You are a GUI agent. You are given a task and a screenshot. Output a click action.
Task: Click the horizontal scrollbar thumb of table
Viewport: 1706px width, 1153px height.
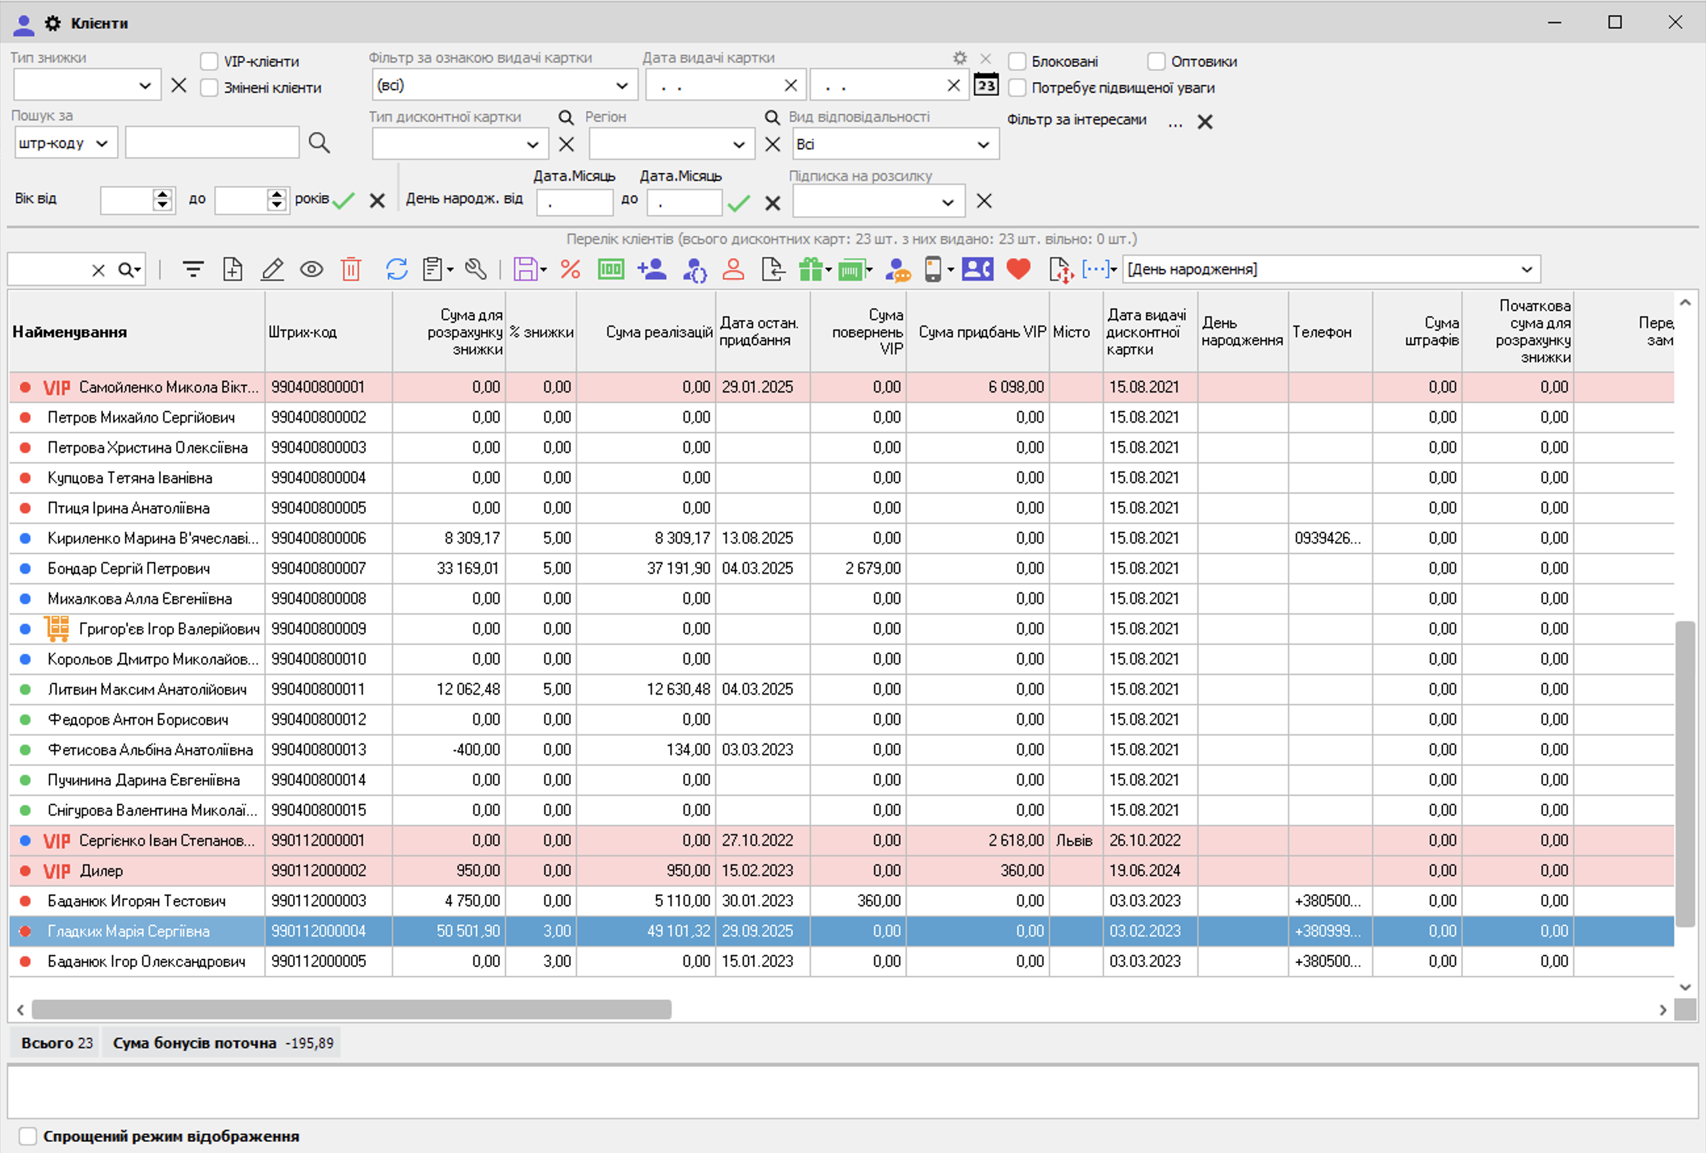pos(351,1009)
